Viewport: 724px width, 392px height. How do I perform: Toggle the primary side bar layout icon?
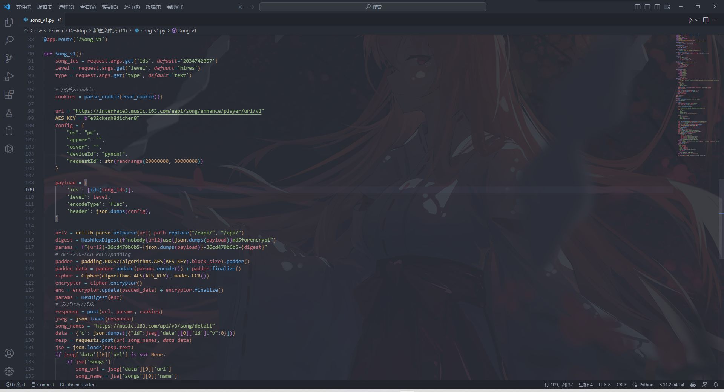[x=638, y=7]
